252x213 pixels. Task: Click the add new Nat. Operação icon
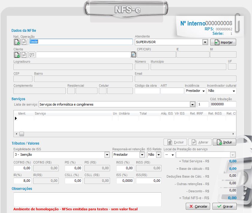(x=17, y=42)
